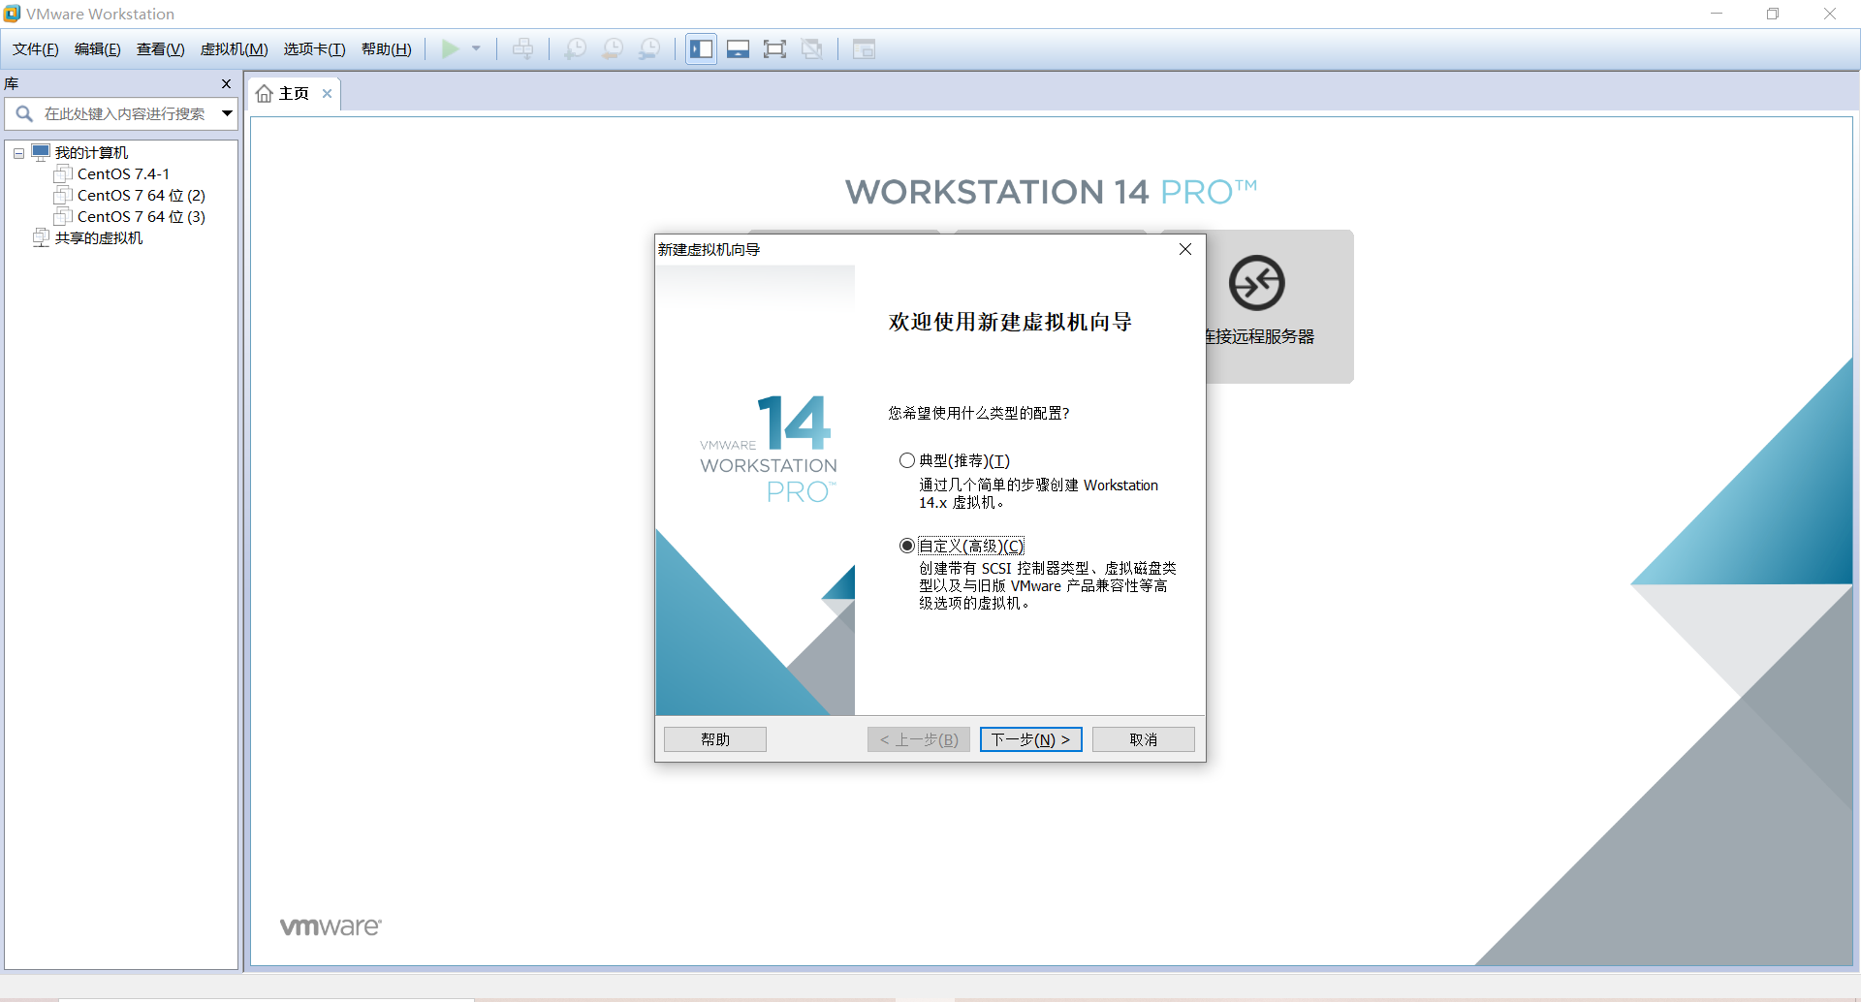
Task: Restore down the VMware Workstation window
Action: point(1773,14)
